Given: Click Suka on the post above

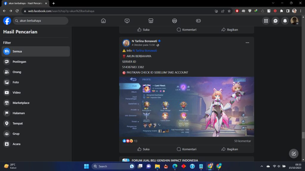Looking at the screenshot, I should (x=143, y=30).
